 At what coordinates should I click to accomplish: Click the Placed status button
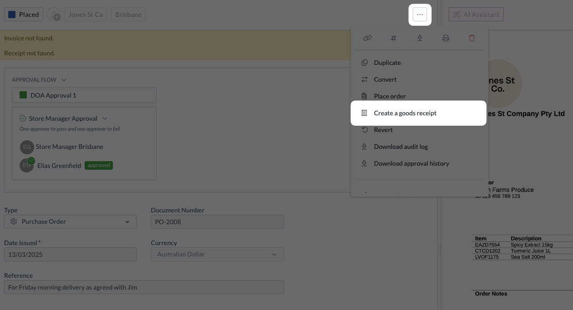24,15
